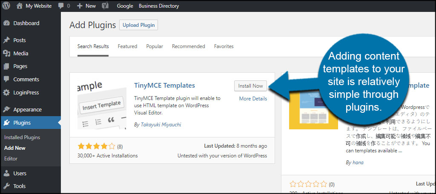Open Business Directory in admin bar
436x194 pixels.
coord(159,6)
